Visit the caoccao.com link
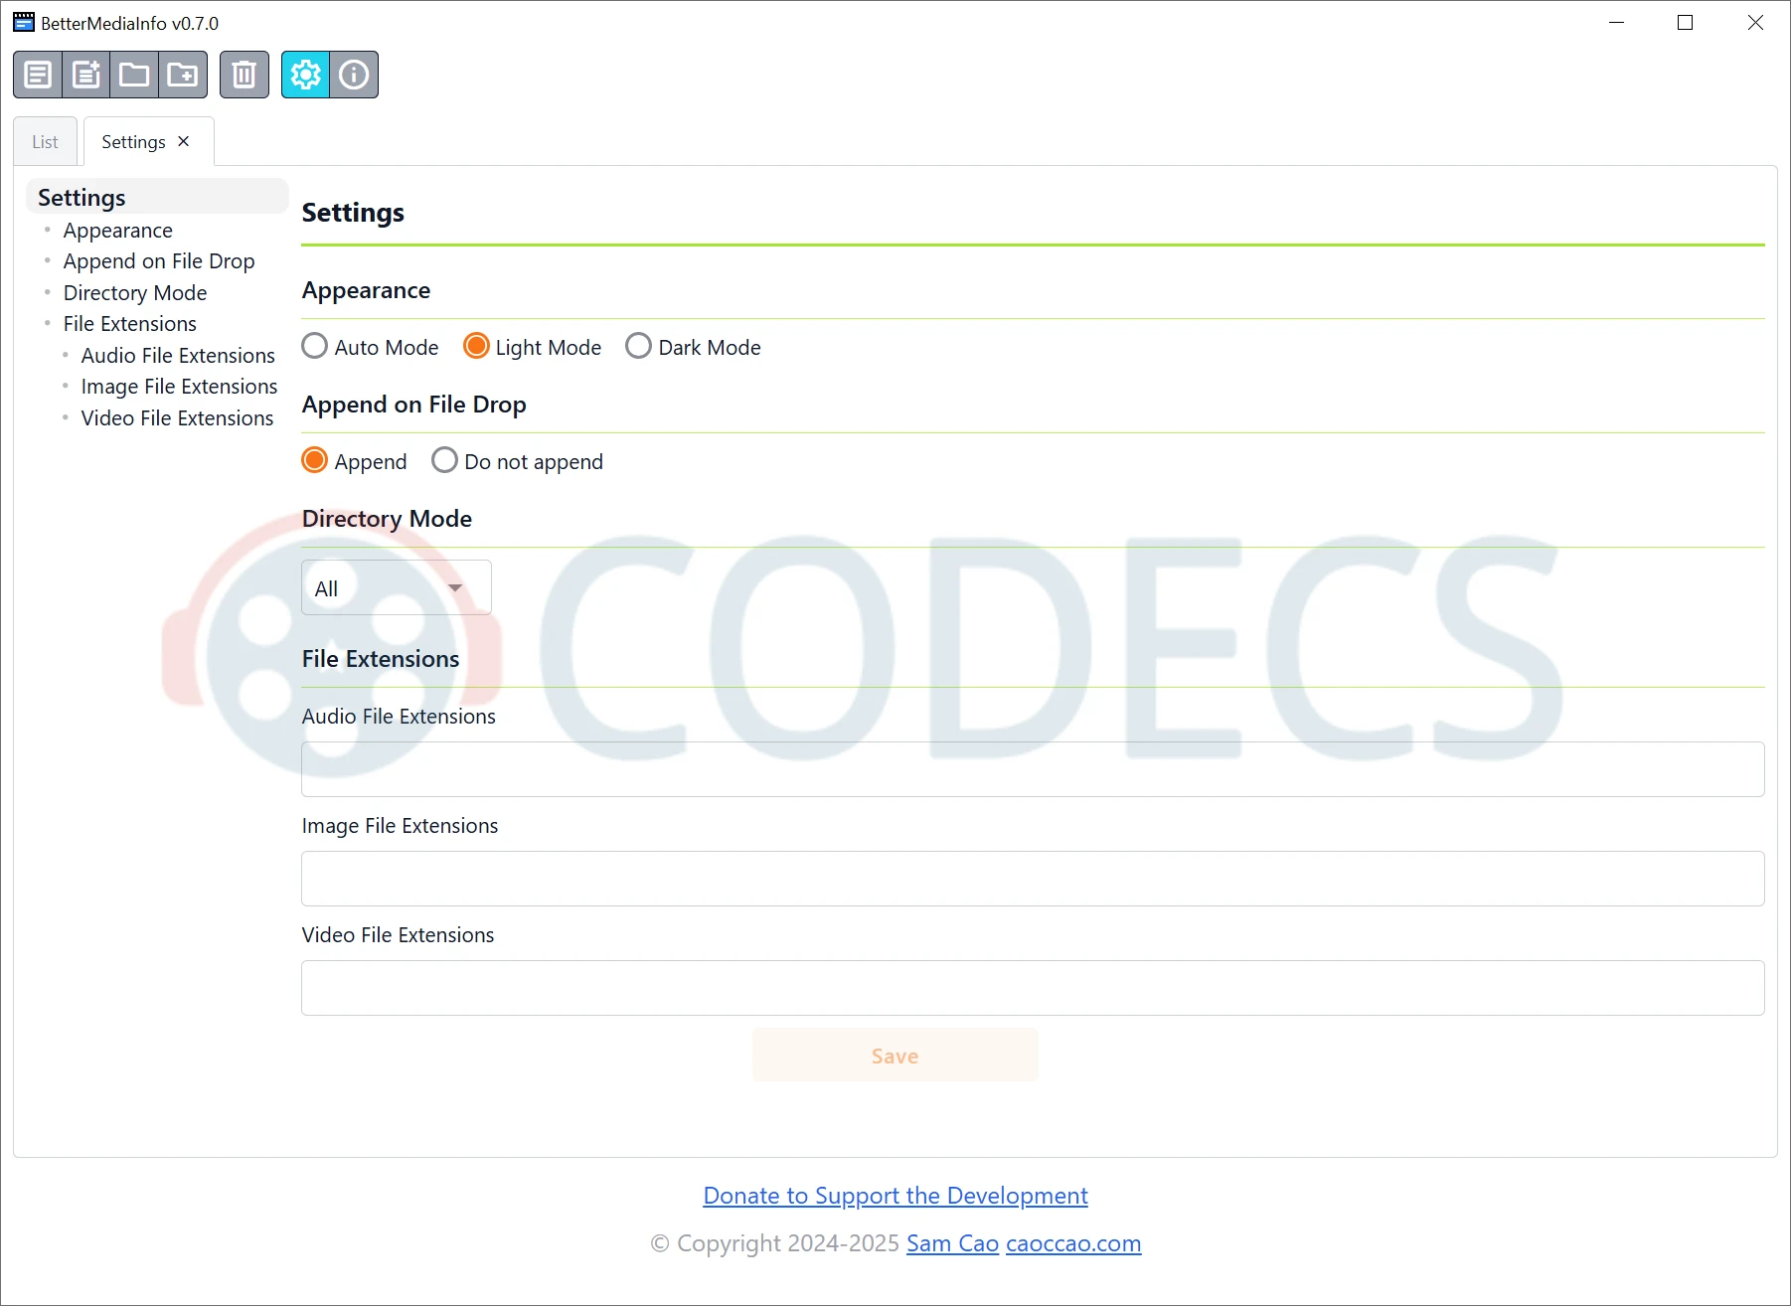Screen dimensions: 1791x1306 1072,1243
